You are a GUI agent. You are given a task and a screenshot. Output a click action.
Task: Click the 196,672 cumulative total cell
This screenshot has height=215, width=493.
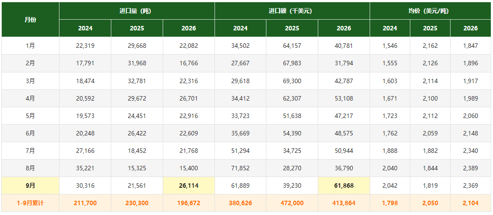pos(189,203)
